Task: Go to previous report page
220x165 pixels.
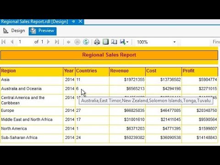Action: (12, 42)
